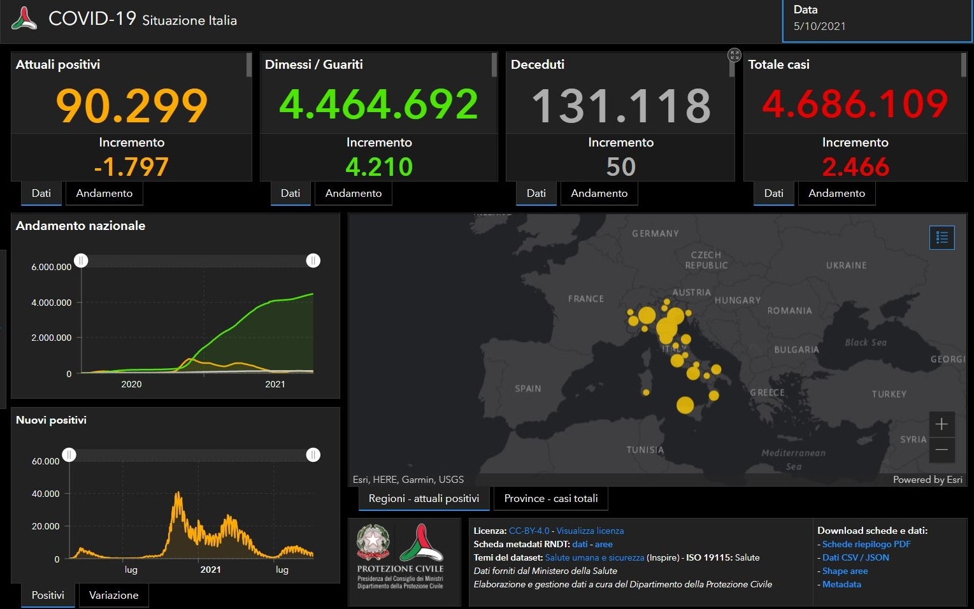Click the COVID-19 header logo icon
This screenshot has height=609, width=974.
click(x=24, y=18)
